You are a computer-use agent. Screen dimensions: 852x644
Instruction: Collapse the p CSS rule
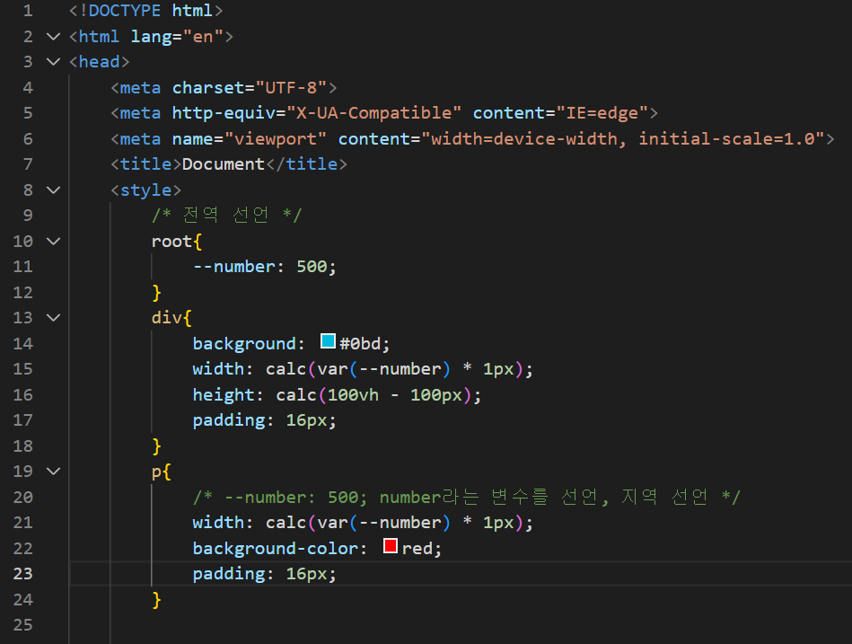pyautogui.click(x=52, y=471)
